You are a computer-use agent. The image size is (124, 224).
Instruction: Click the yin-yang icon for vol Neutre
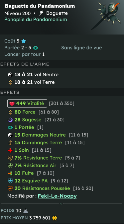(x=10, y=75)
